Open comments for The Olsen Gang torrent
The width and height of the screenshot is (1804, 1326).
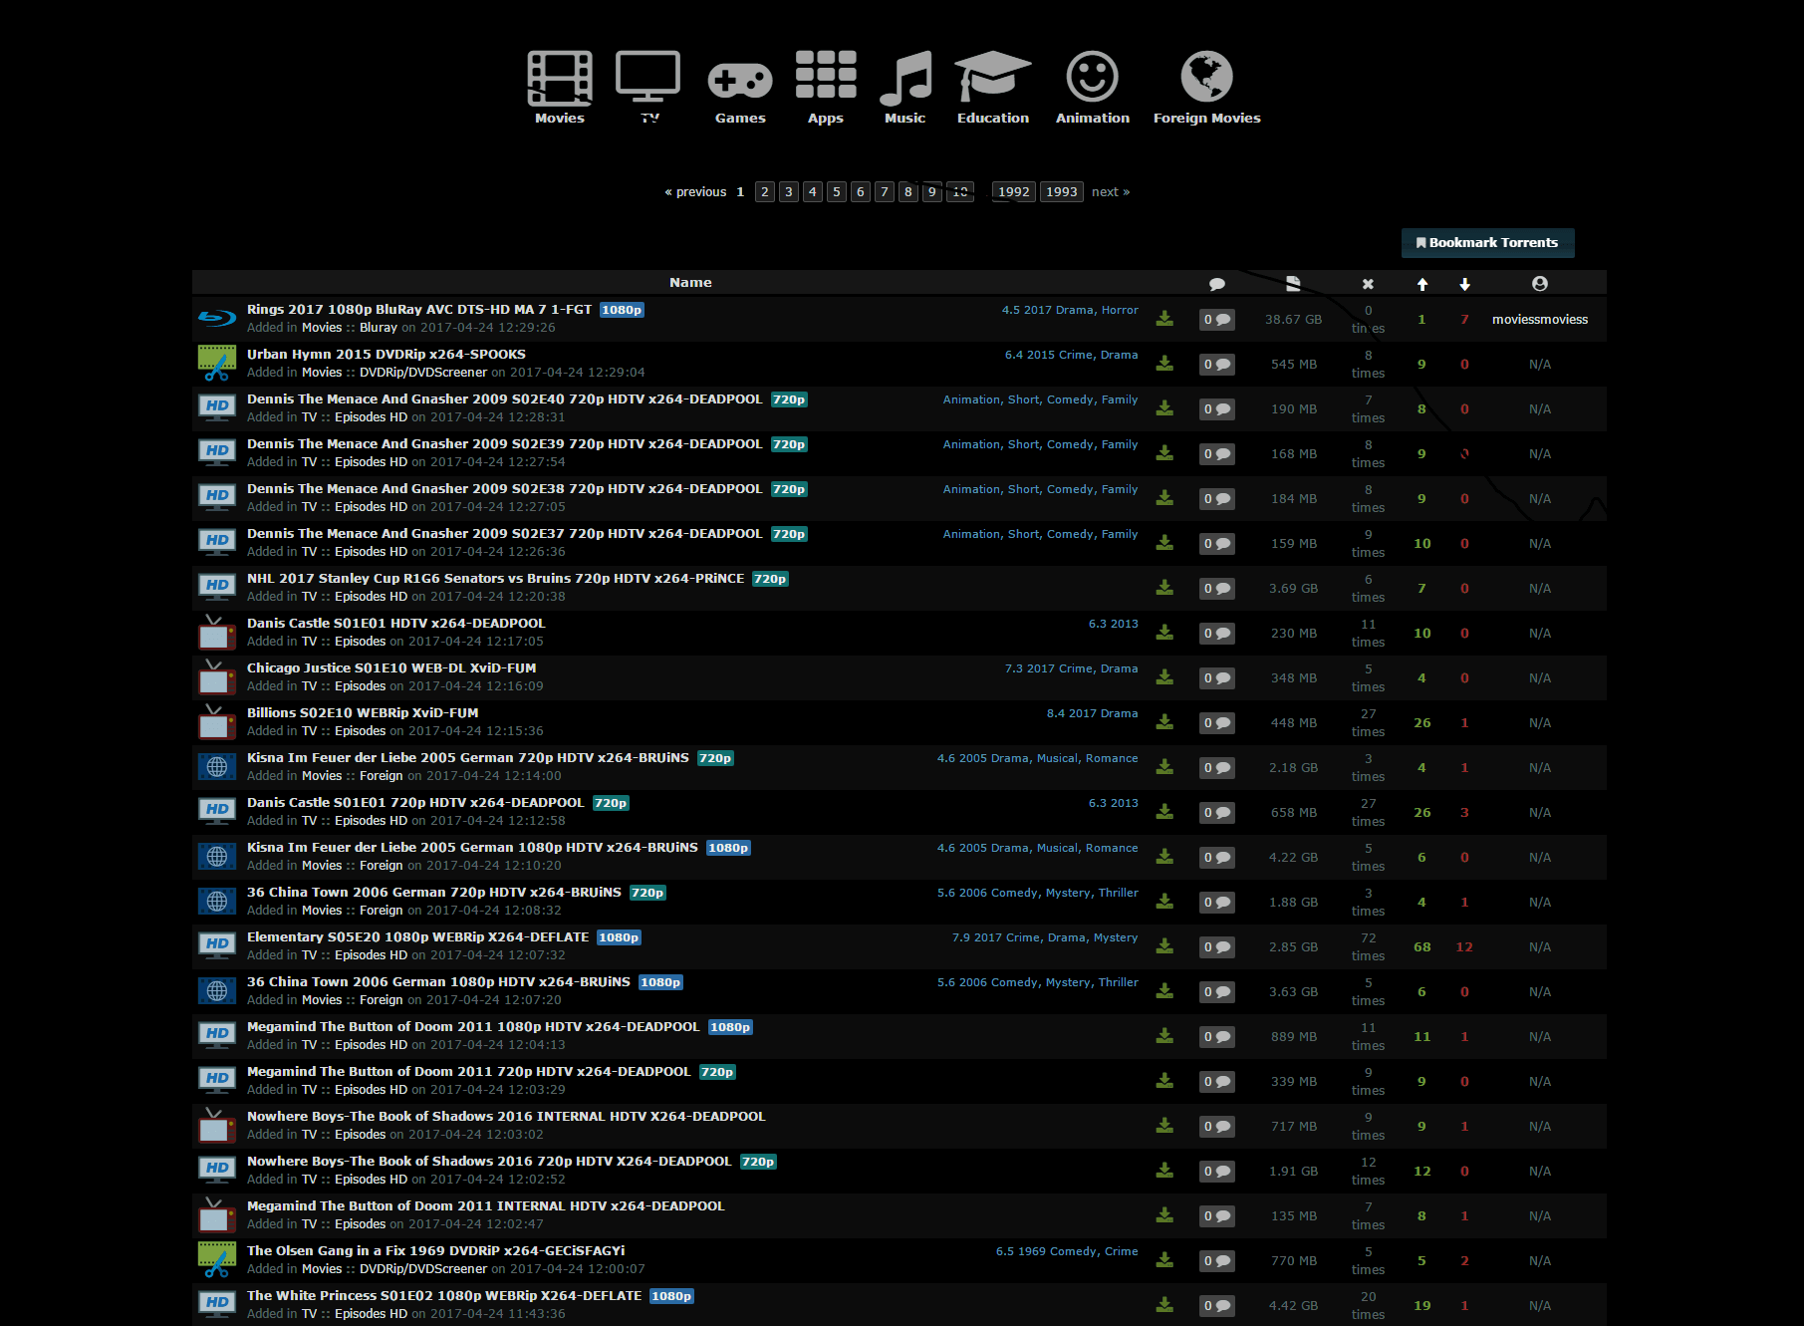pyautogui.click(x=1217, y=1261)
